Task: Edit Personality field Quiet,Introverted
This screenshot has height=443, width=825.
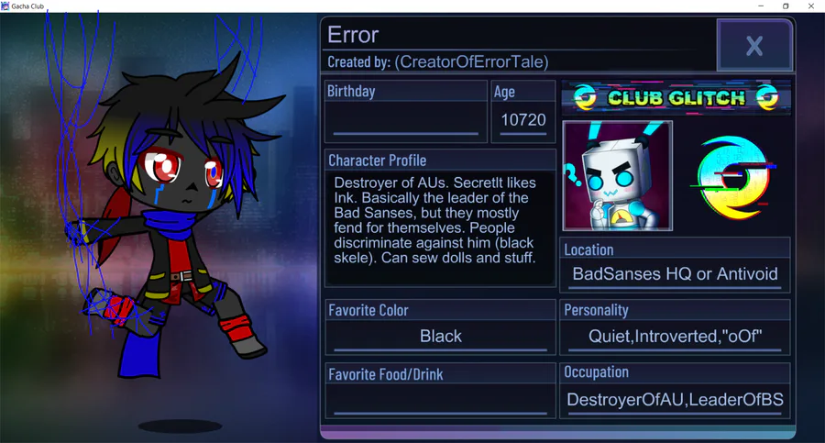Action: point(675,336)
